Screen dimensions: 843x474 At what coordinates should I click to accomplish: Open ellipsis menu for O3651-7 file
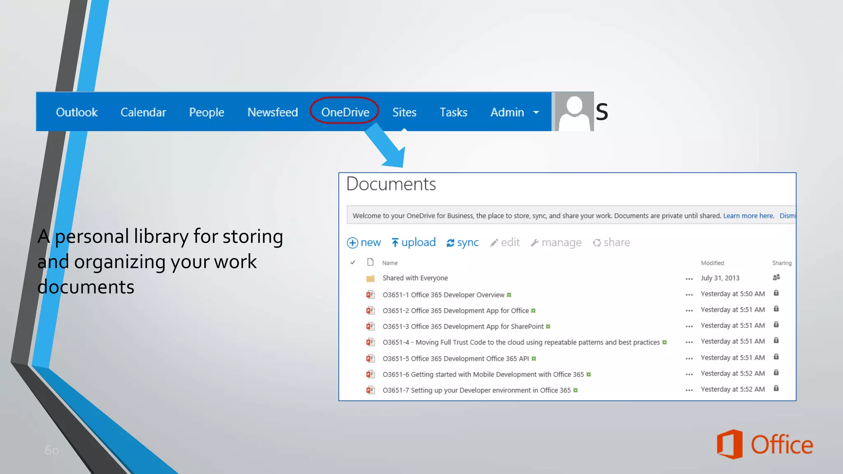click(x=689, y=390)
